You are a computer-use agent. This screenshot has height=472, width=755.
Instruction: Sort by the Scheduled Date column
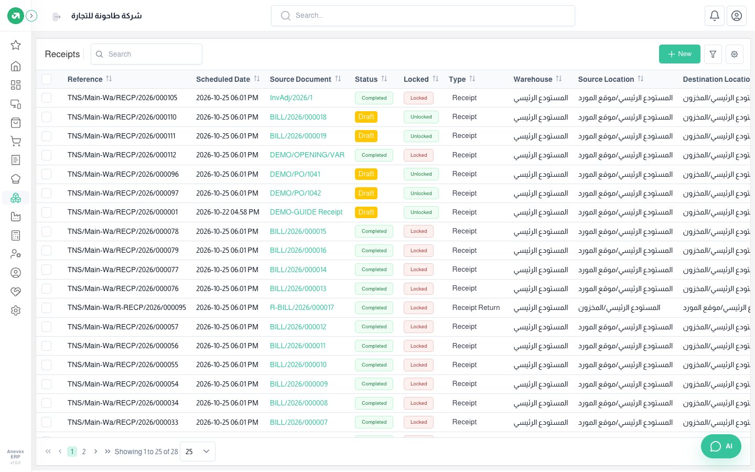[257, 79]
